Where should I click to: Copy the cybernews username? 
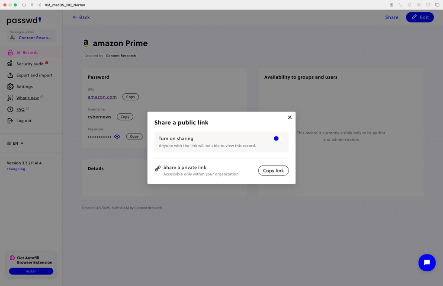point(125,117)
